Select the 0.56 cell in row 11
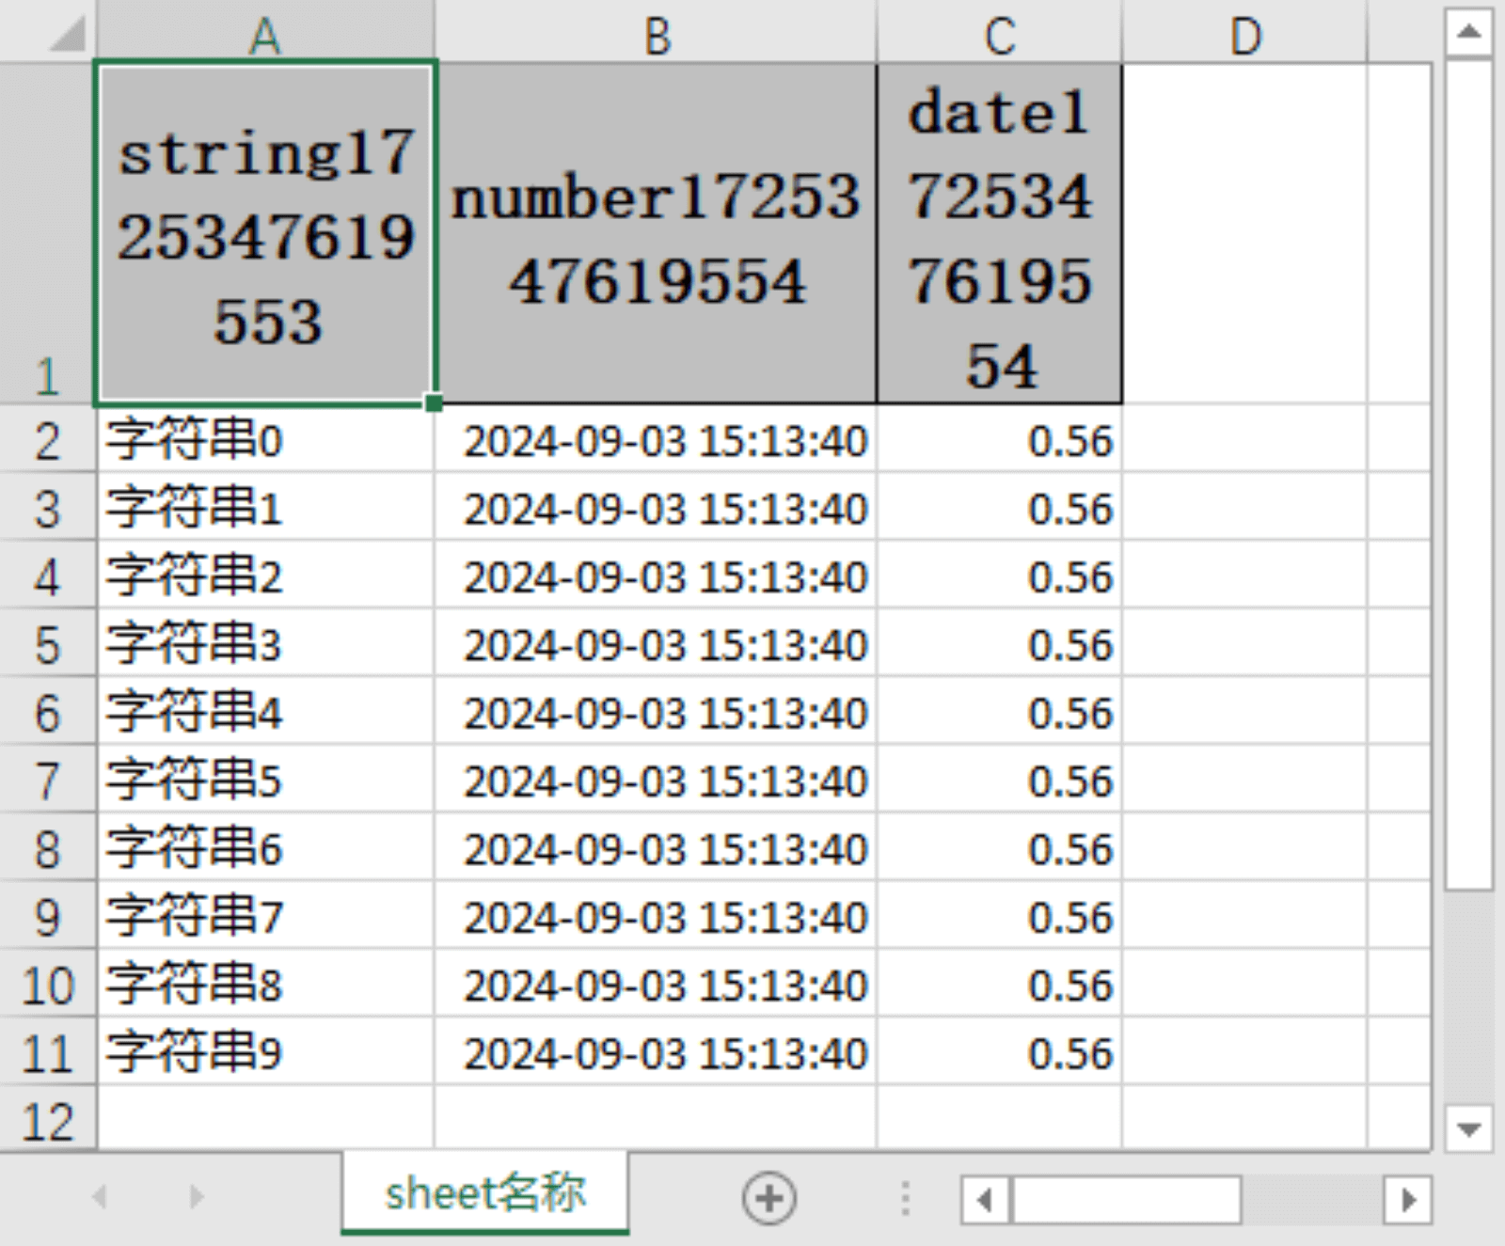Viewport: 1505px width, 1246px height. [x=999, y=1052]
